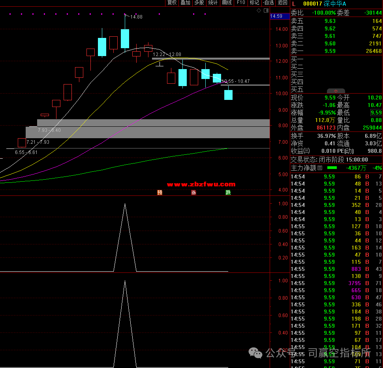Open the 统计 statistics tool
383x368 pixels.
click(213, 3)
